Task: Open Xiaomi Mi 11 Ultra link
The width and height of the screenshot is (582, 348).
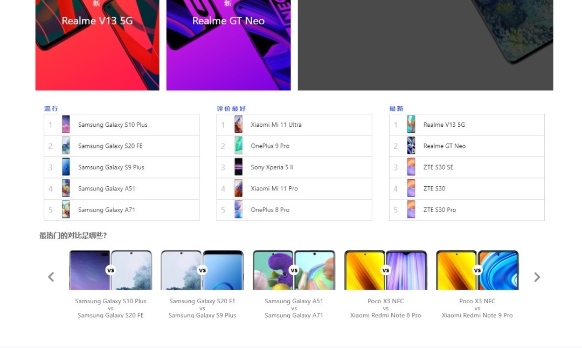Action: click(276, 125)
